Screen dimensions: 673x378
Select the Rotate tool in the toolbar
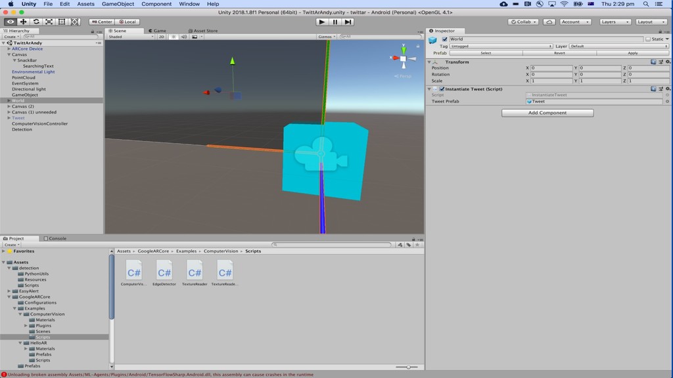click(x=36, y=22)
